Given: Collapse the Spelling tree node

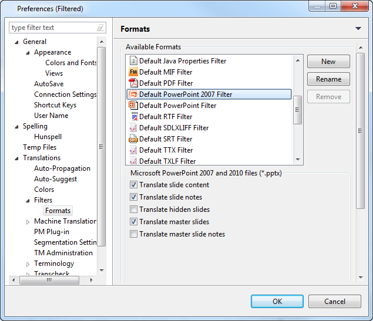Looking at the screenshot, I should 16,127.
